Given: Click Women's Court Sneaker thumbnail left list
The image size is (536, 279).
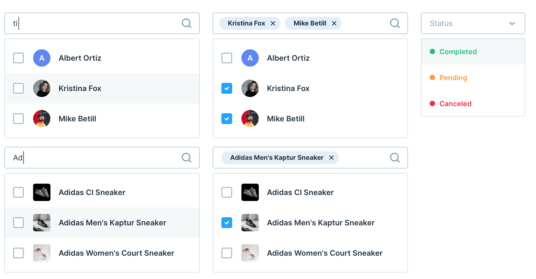Looking at the screenshot, I should [x=42, y=253].
